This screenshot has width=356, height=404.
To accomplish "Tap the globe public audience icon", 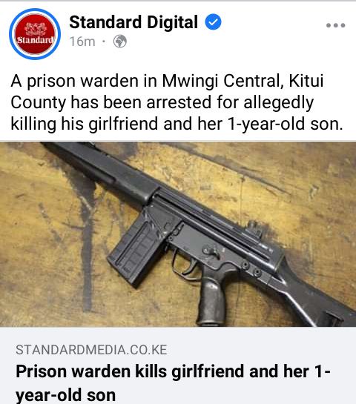I will pos(120,42).
